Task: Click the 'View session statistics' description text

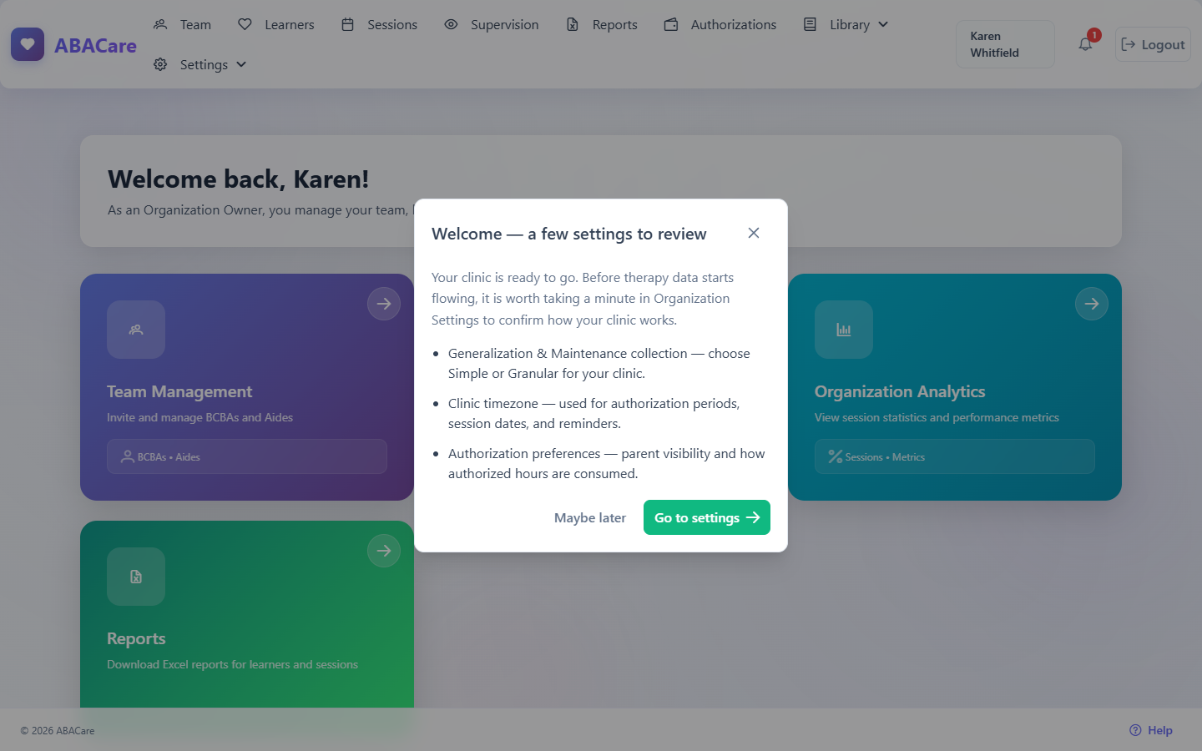Action: 937,417
